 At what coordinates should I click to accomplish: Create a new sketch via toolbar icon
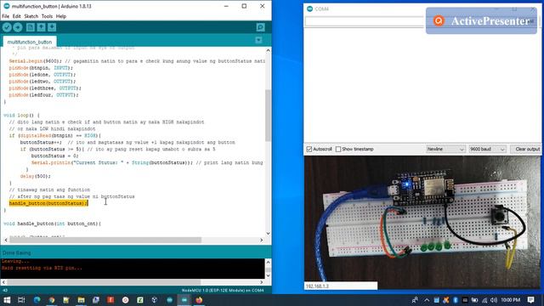pos(31,27)
